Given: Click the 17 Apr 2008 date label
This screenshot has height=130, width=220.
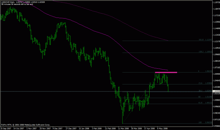Looking at the screenshot, I should (x=150, y=129).
